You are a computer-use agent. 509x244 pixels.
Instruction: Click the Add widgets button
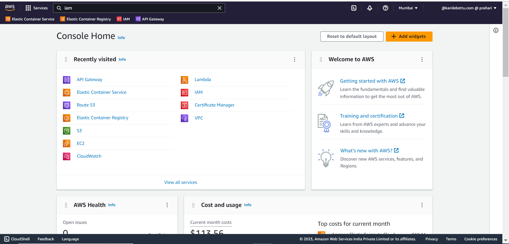tap(409, 37)
